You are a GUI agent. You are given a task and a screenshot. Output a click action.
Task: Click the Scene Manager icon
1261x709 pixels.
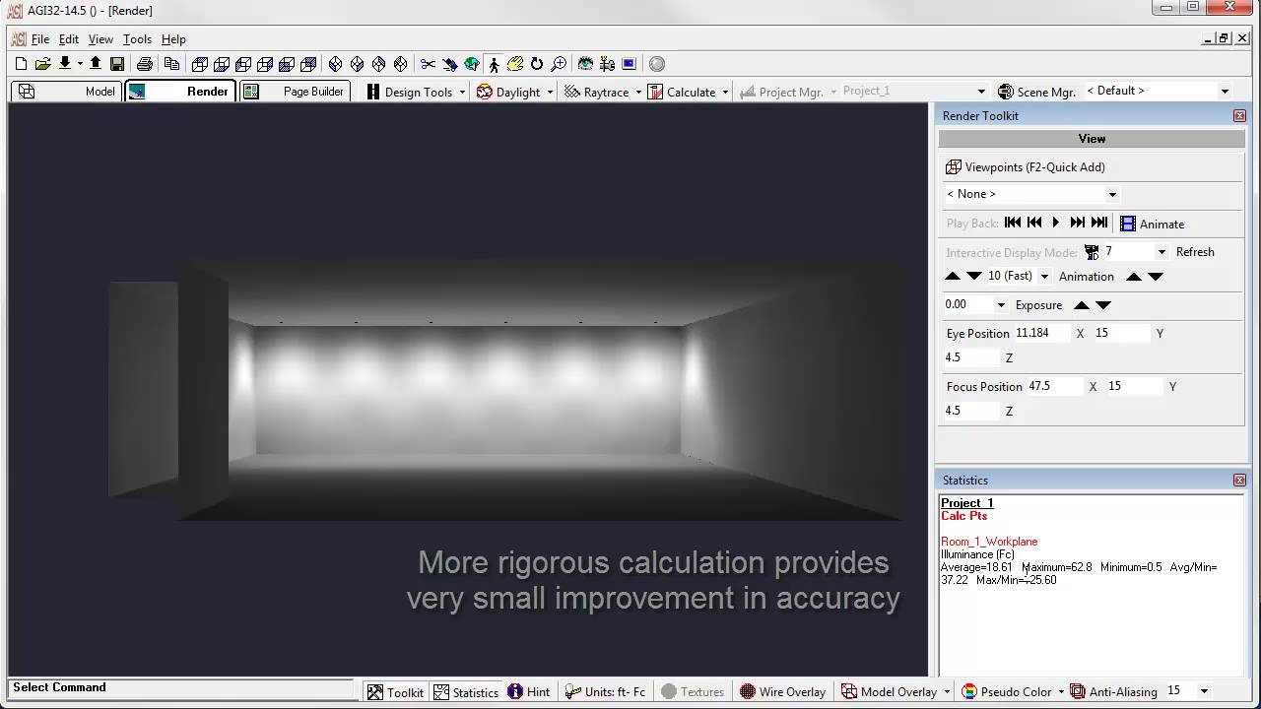coord(1005,92)
